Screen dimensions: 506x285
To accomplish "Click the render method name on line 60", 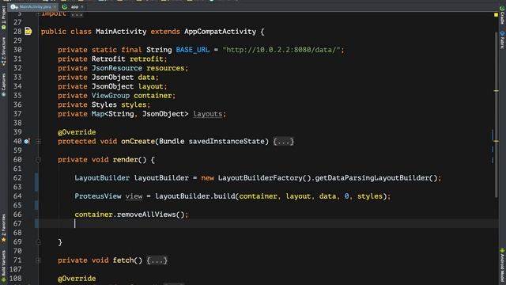I will click(125, 160).
